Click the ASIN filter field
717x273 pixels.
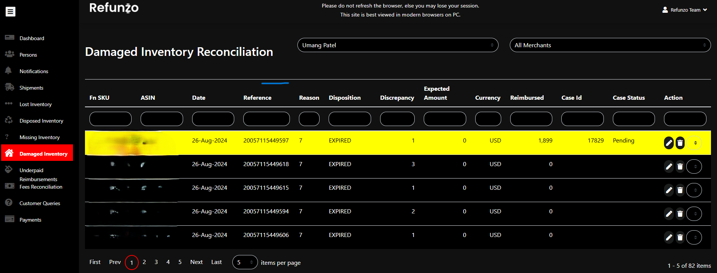click(x=162, y=119)
